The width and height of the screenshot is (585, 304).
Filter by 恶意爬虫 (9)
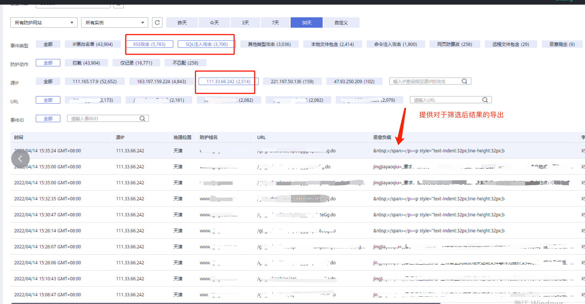[x=562, y=44]
